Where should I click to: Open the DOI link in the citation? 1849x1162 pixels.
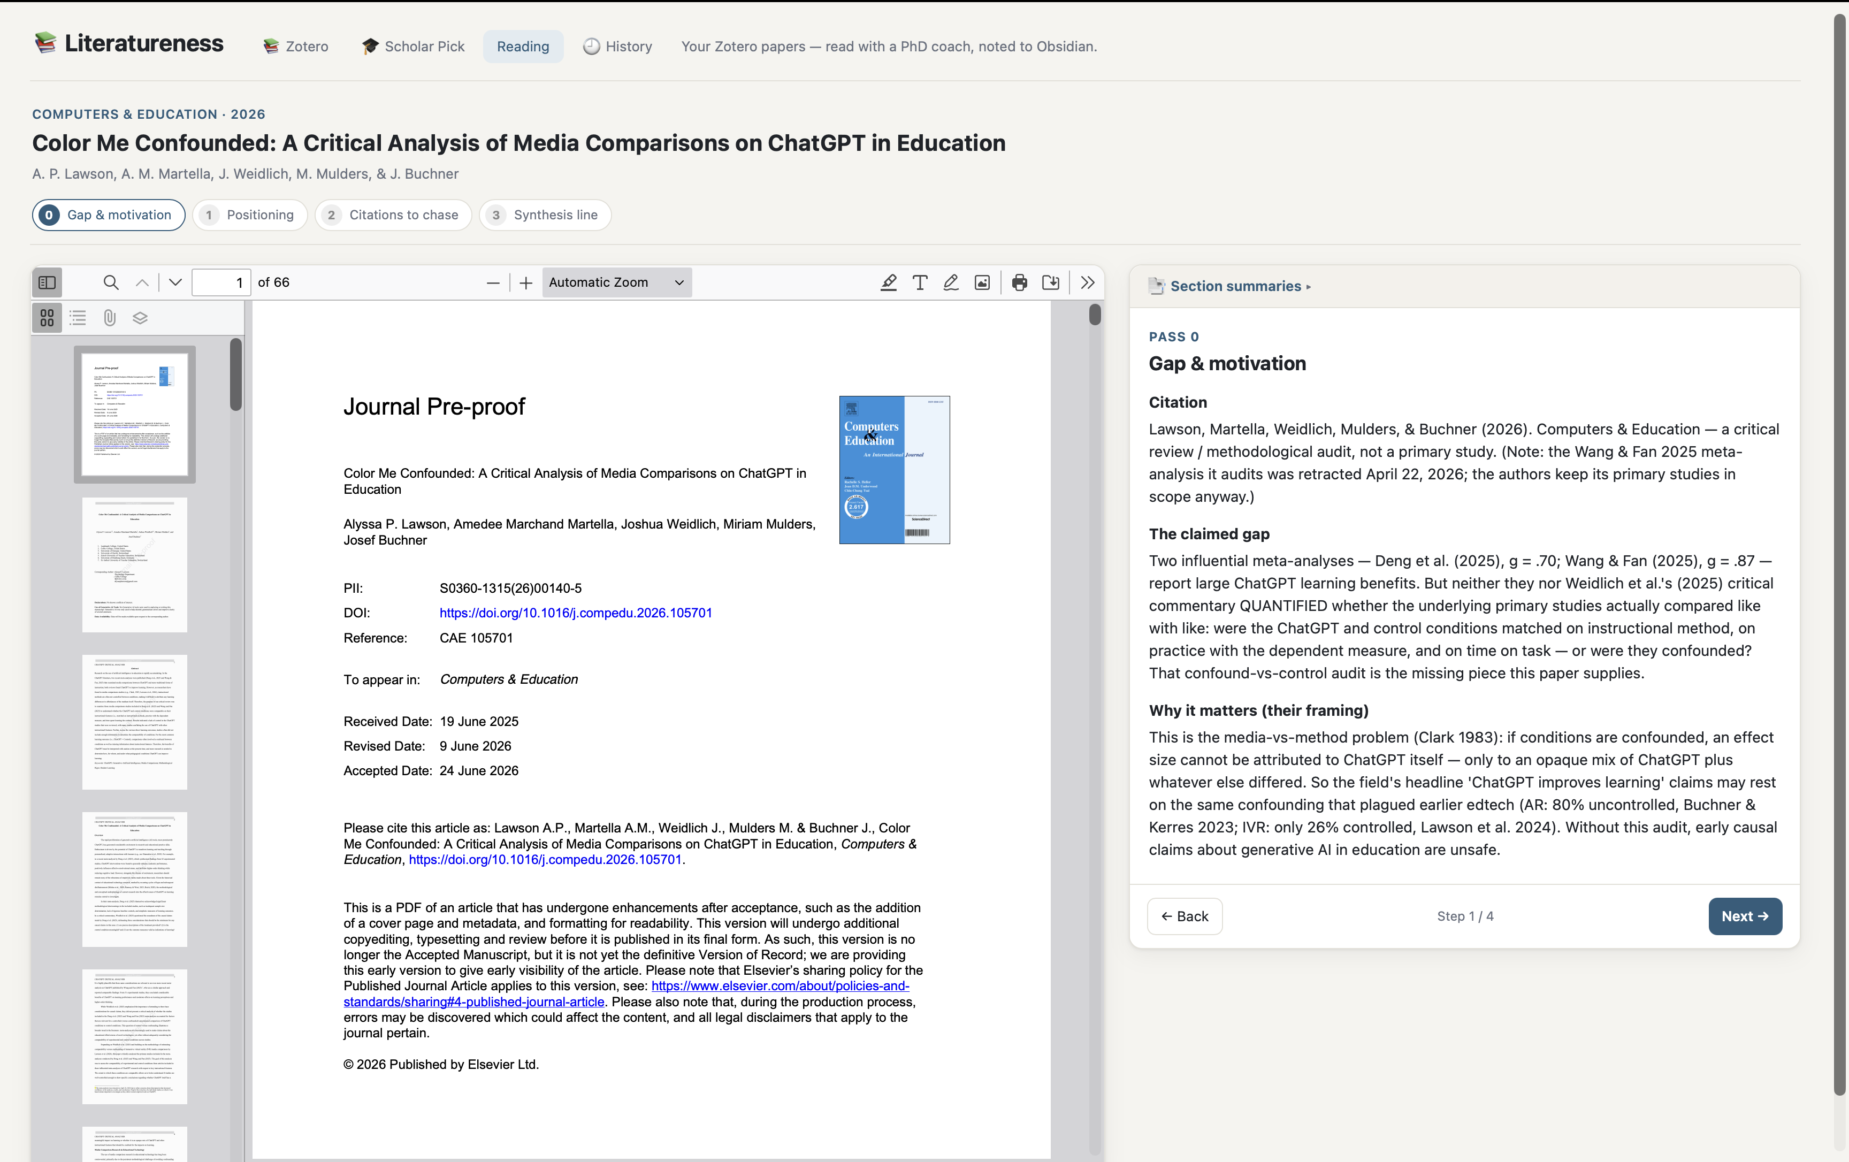[x=545, y=859]
